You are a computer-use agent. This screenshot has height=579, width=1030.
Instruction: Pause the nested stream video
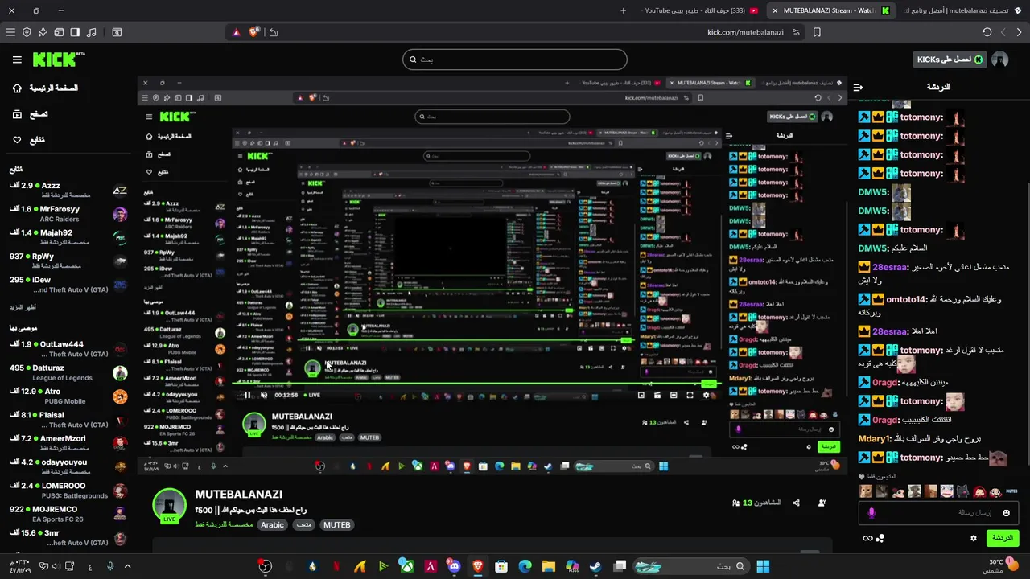247,395
